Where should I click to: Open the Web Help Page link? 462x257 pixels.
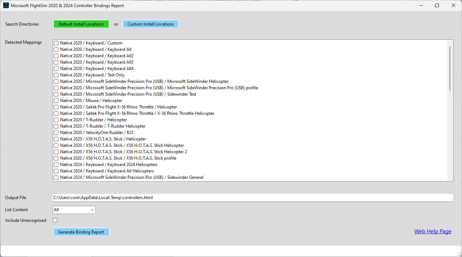tap(433, 231)
